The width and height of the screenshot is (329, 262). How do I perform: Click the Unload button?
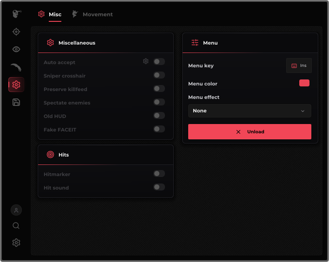click(250, 132)
